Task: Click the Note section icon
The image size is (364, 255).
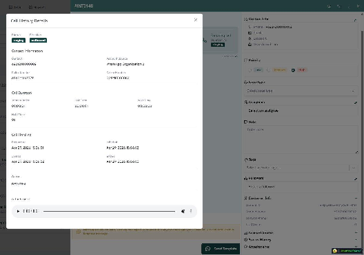Action: click(x=246, y=122)
